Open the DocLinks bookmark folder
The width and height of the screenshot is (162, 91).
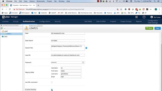(x=98, y=13)
